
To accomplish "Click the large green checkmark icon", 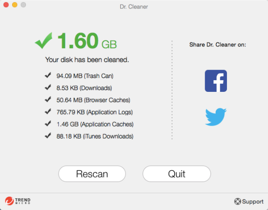I will (44, 41).
